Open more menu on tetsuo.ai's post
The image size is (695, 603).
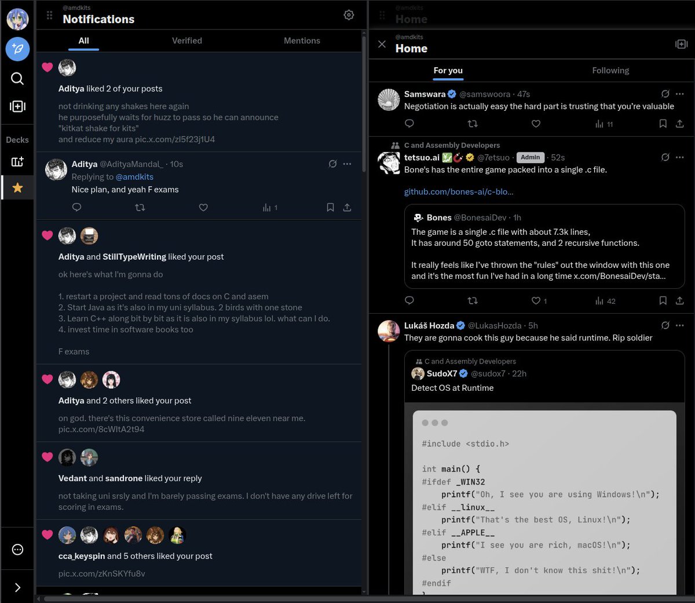[x=680, y=157]
